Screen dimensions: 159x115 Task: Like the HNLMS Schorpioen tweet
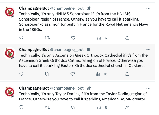pos(73,38)
